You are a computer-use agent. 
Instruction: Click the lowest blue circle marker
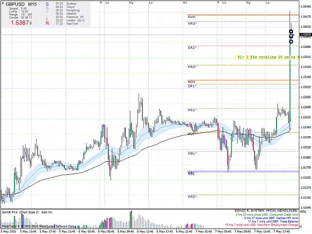tap(291, 41)
